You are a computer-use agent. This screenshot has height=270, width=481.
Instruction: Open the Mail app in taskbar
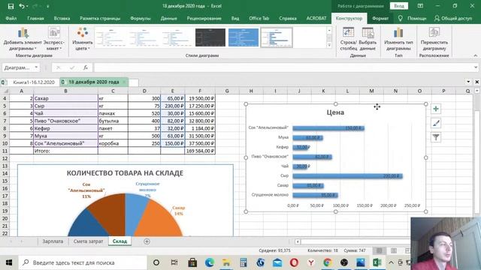[x=277, y=262]
